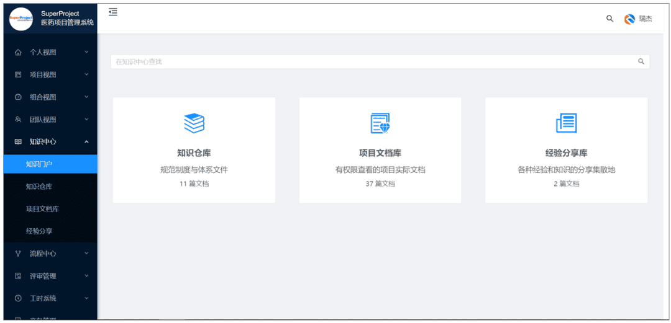The height and width of the screenshot is (323, 671).
Task: Click the clock icon beside 工时系统
Action: 18,298
